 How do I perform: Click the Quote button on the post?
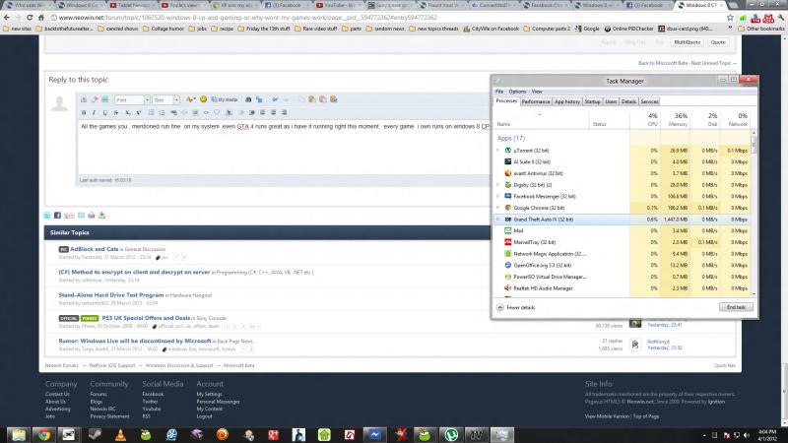point(718,42)
